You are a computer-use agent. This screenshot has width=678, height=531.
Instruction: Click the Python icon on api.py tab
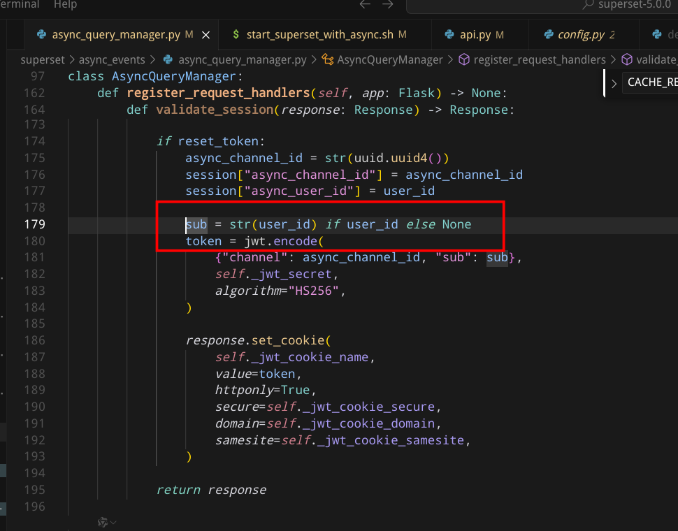pyautogui.click(x=449, y=34)
